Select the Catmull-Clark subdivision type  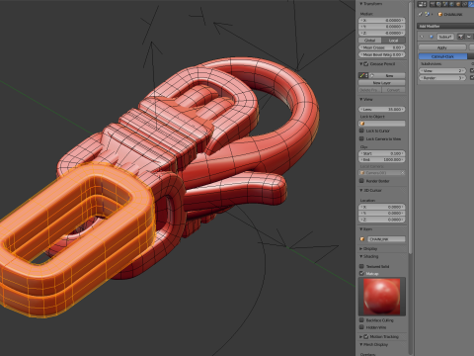coord(442,56)
